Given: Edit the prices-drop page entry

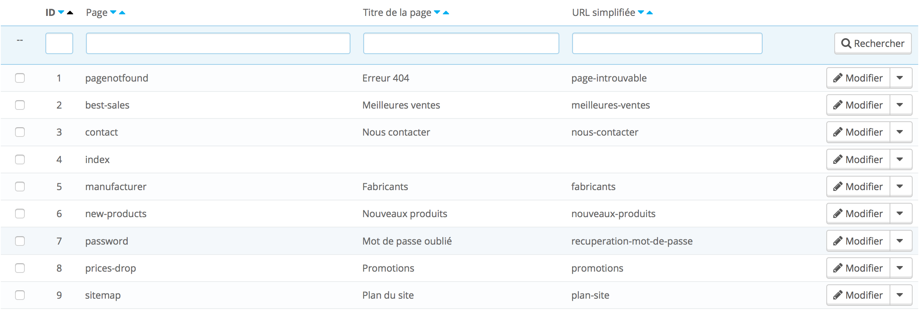Looking at the screenshot, I should 858,268.
